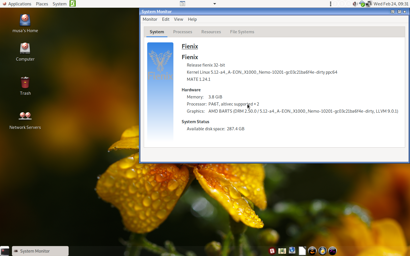Click the cloud sync status tray icon
Viewport: 410px width, 256px height.
[362, 4]
